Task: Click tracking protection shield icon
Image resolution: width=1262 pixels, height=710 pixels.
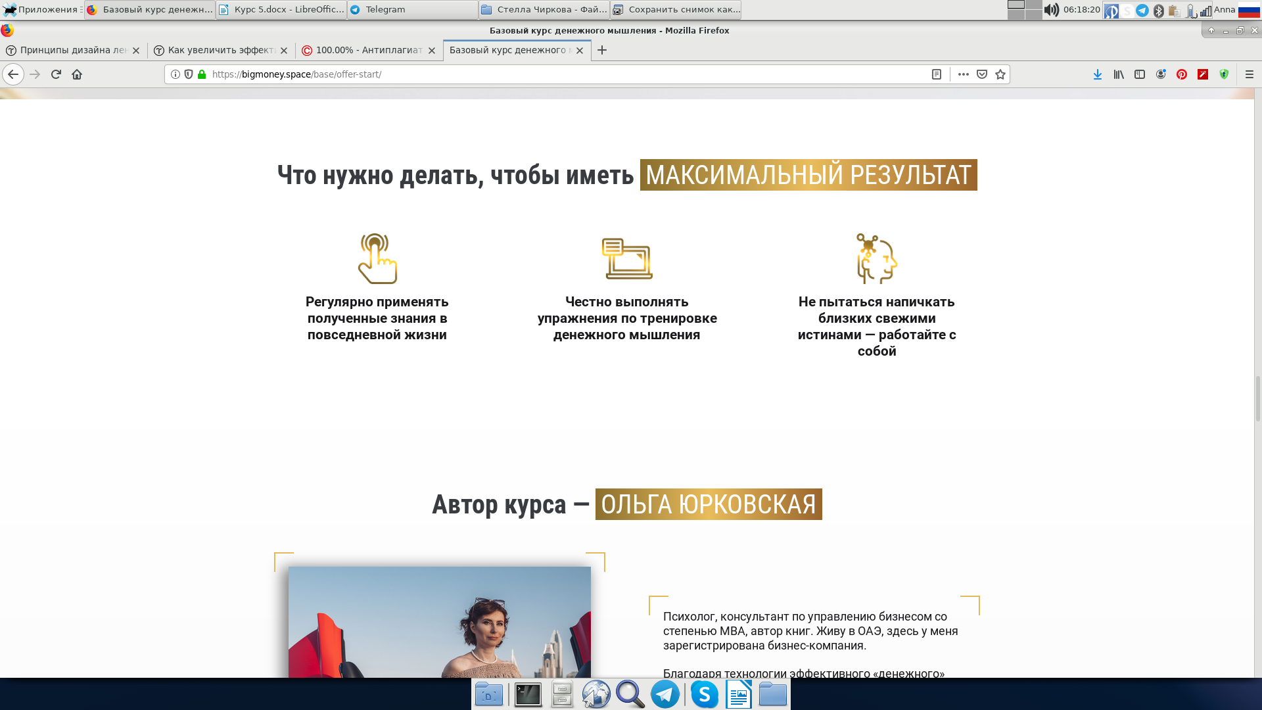Action: pyautogui.click(x=189, y=74)
